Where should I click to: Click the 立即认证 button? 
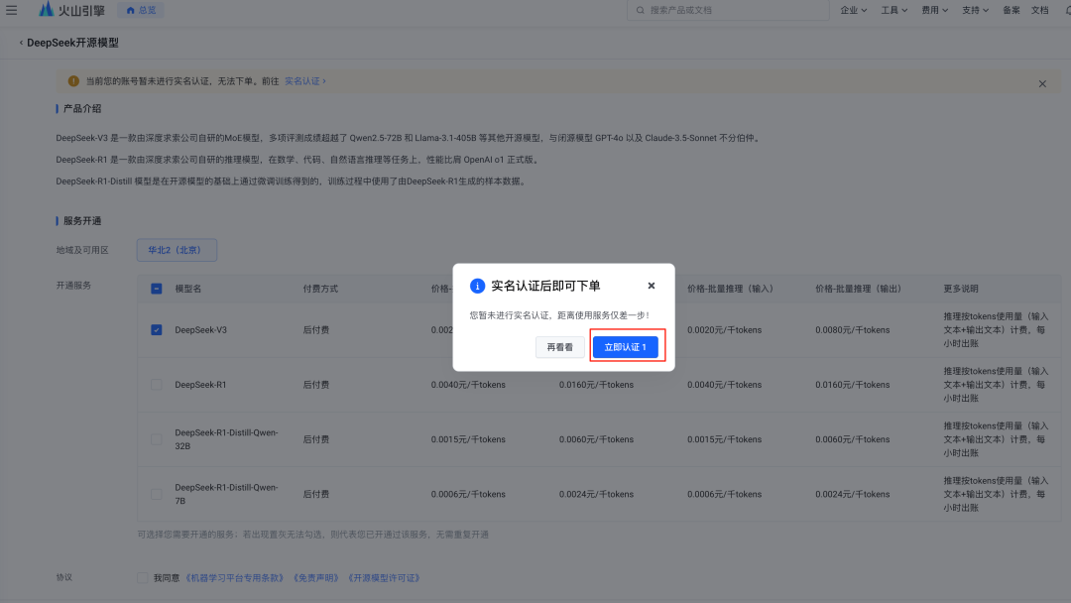[625, 347]
